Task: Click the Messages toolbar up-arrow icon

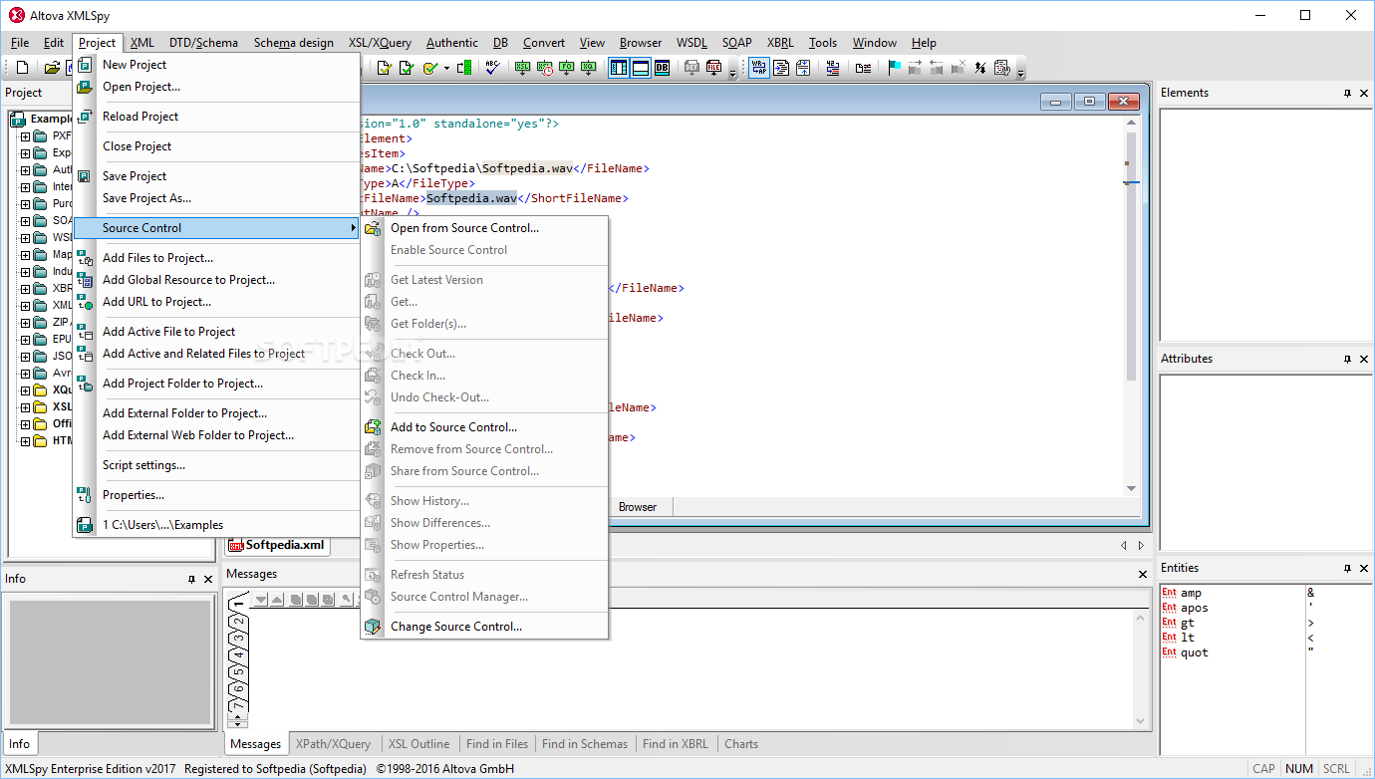Action: 277,600
